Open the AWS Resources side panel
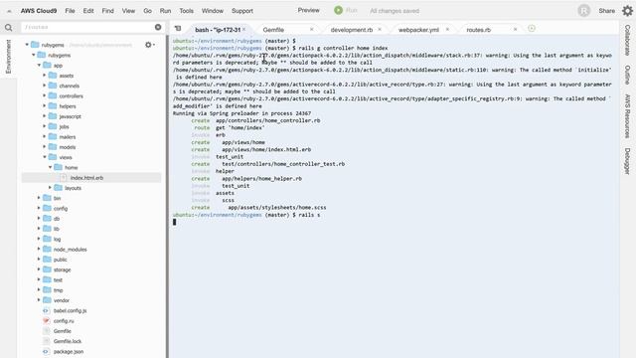The image size is (636, 358). (627, 116)
